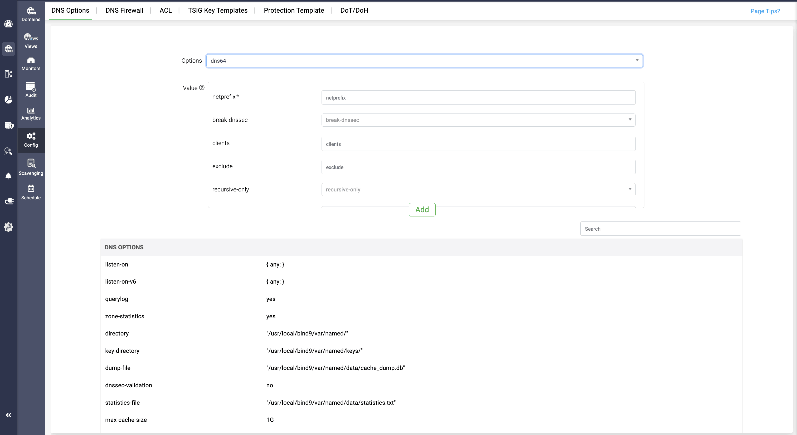This screenshot has height=435, width=797.
Task: Open Analytics from the sidebar
Action: (x=31, y=113)
